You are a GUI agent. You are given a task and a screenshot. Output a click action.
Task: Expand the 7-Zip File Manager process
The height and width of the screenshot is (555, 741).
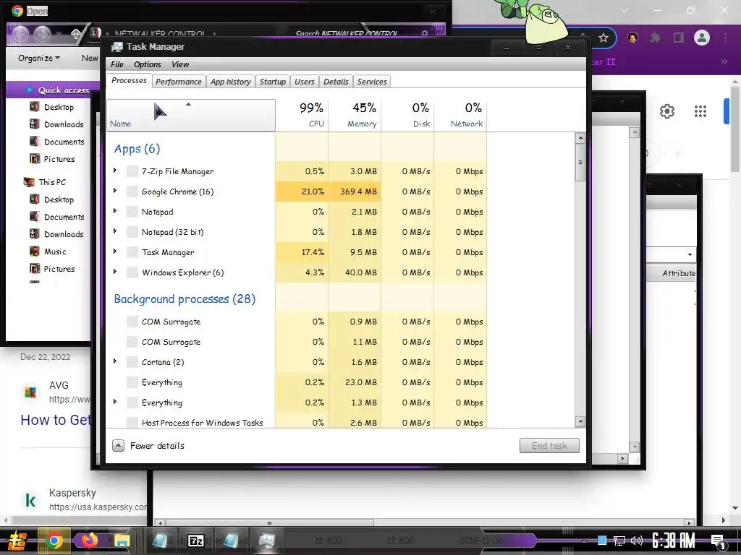click(115, 171)
